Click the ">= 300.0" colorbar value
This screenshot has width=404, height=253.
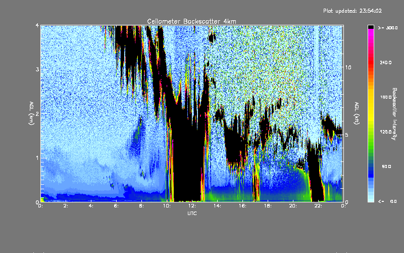[388, 28]
